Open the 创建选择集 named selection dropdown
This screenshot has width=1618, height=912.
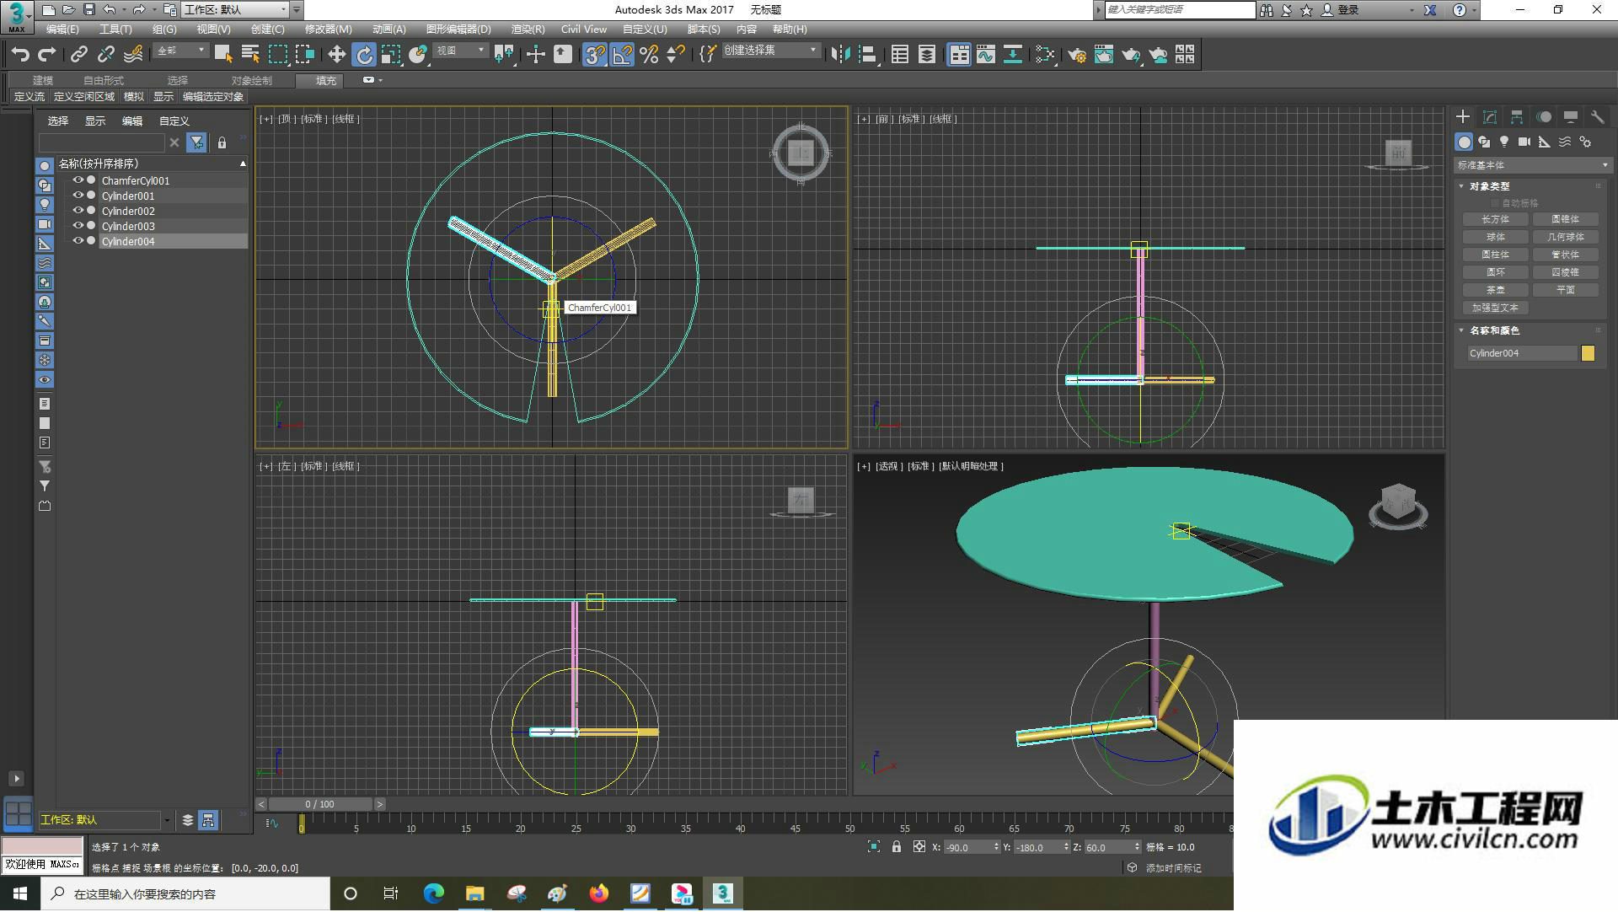(x=771, y=51)
